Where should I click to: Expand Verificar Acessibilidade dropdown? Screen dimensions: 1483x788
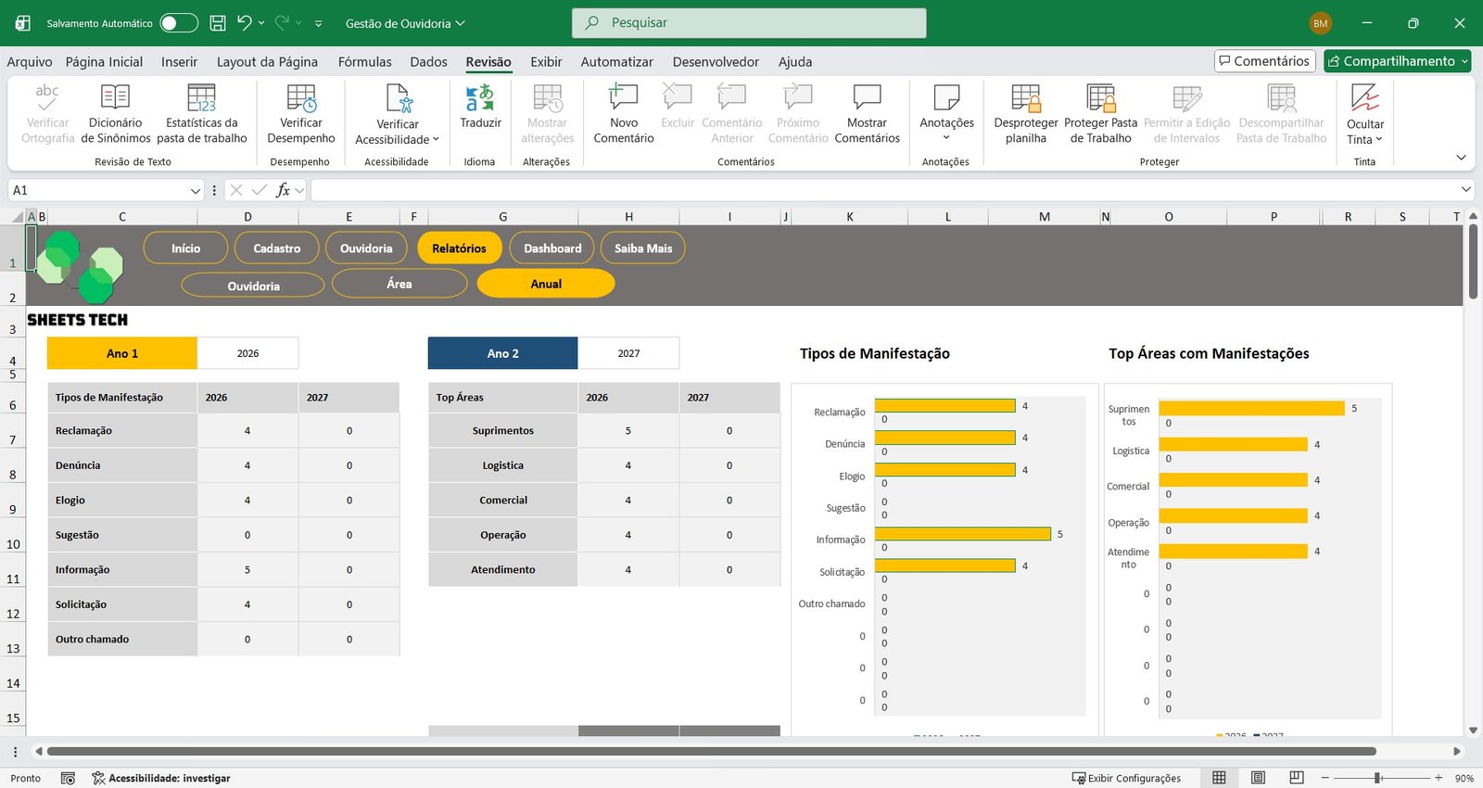pyautogui.click(x=436, y=140)
